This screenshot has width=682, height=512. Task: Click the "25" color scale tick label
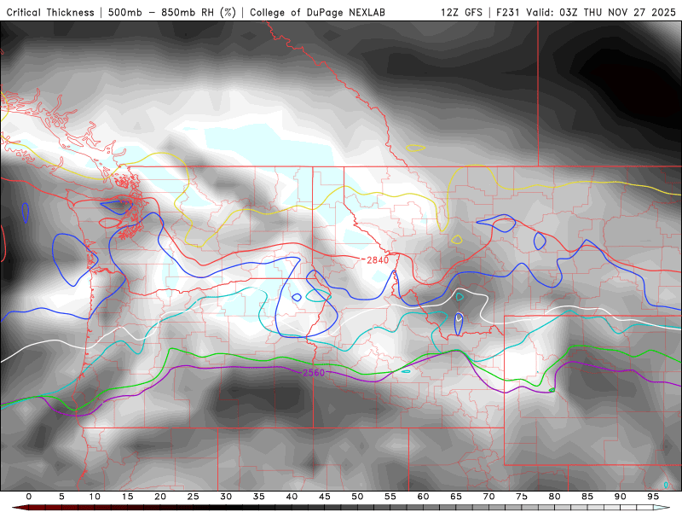point(194,497)
